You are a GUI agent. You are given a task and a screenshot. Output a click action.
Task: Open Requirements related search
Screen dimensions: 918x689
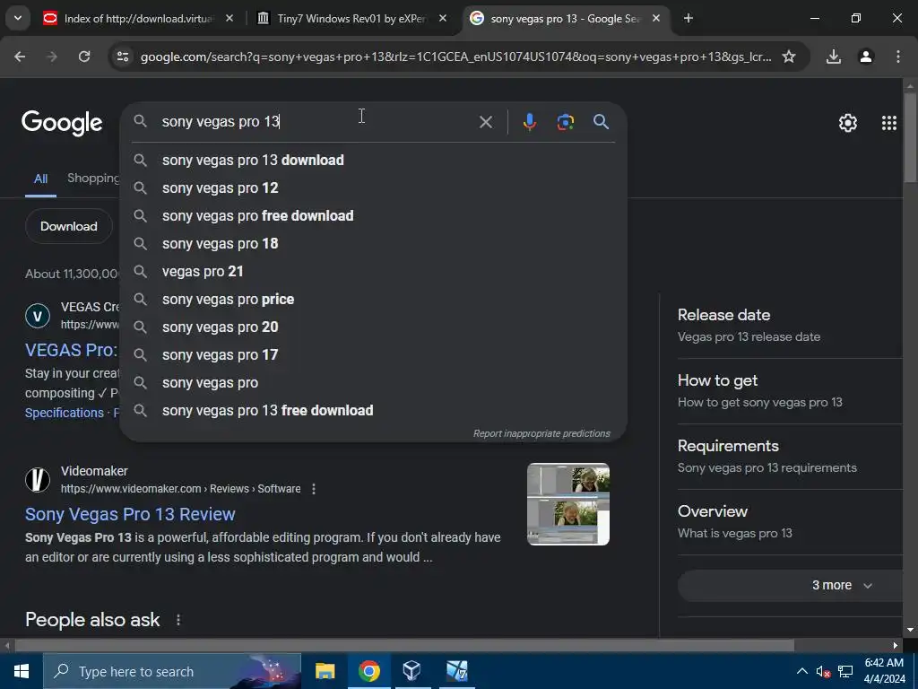coord(789,457)
